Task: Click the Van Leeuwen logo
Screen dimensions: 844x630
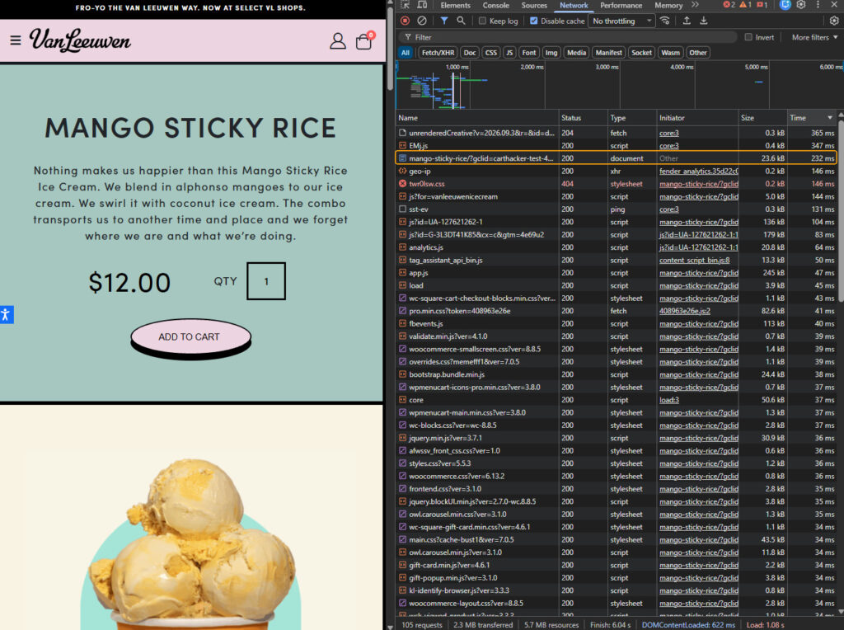Action: [x=80, y=40]
